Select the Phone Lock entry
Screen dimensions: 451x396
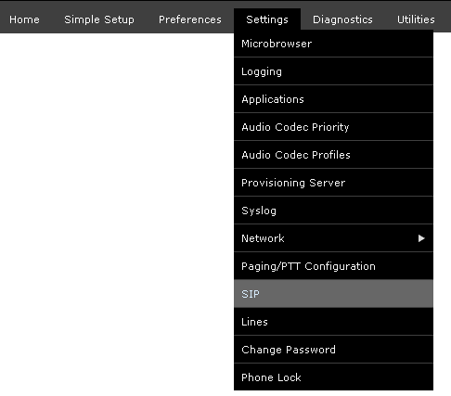click(333, 377)
